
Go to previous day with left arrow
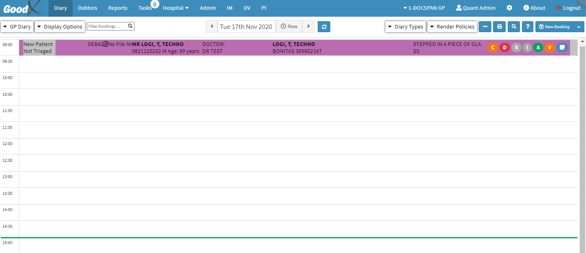pos(212,26)
